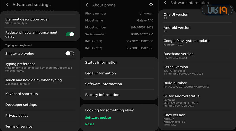Screen dimensions: 236x131
Task: Open Legal information
Action: (x=119, y=73)
